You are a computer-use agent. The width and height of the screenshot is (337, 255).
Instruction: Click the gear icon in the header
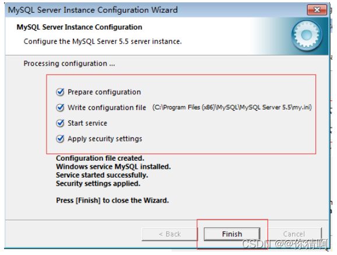(307, 35)
